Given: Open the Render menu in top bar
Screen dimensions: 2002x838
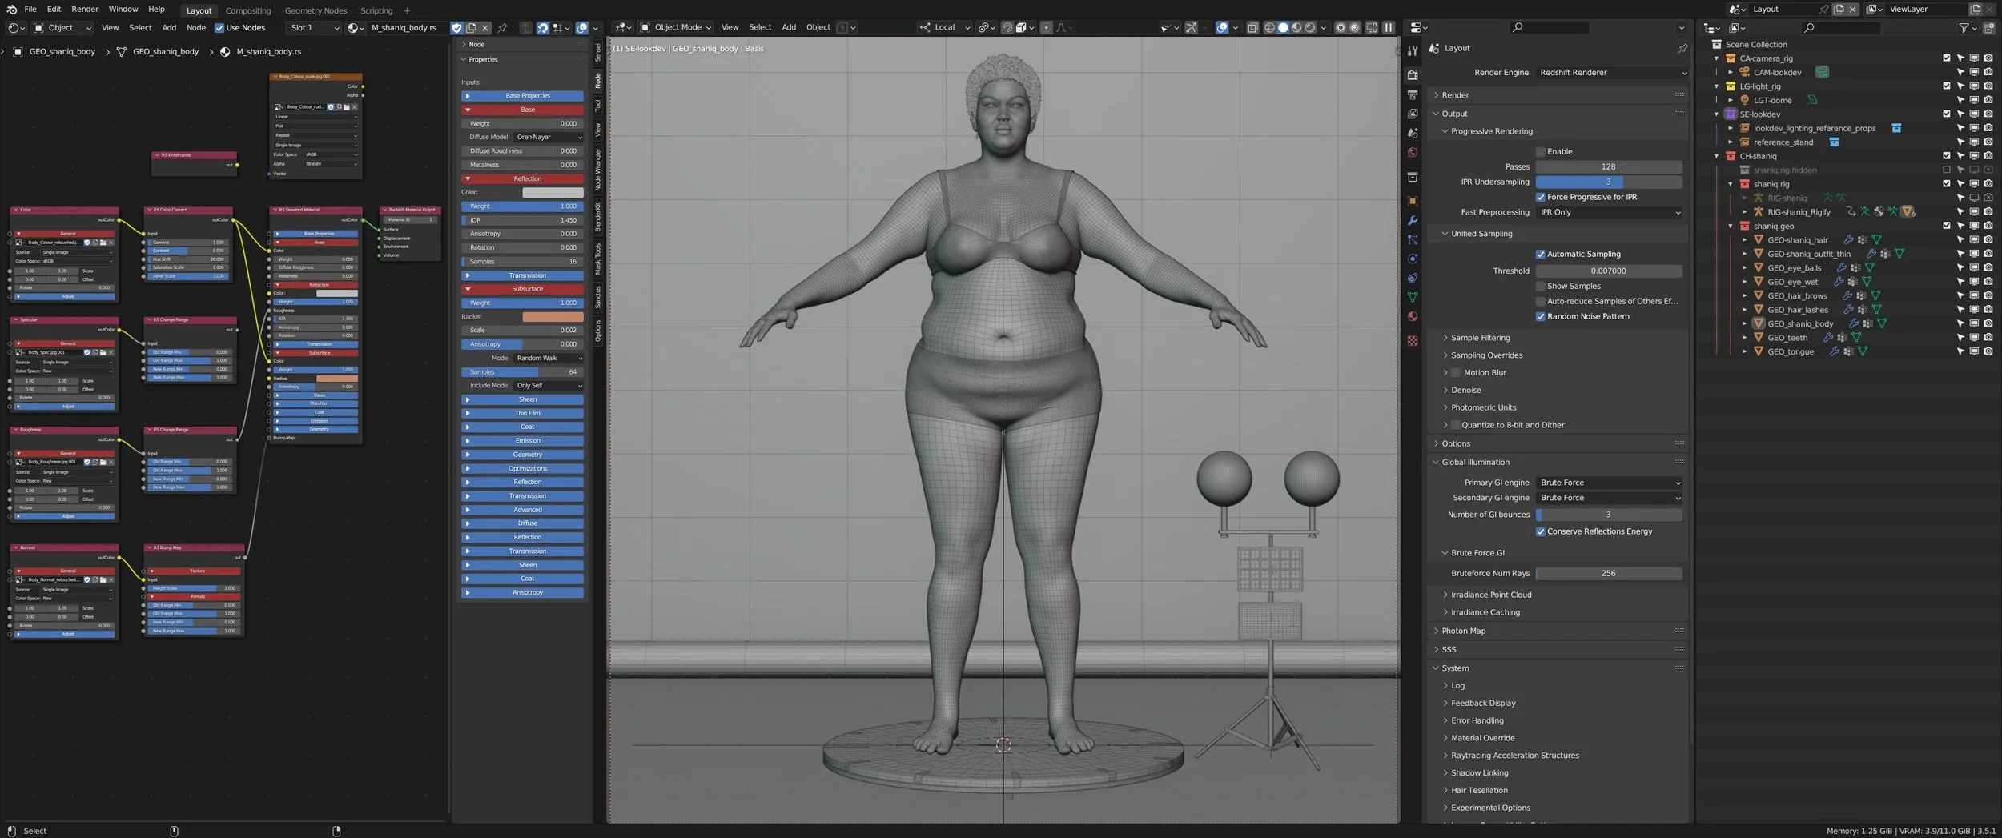Looking at the screenshot, I should click(85, 10).
